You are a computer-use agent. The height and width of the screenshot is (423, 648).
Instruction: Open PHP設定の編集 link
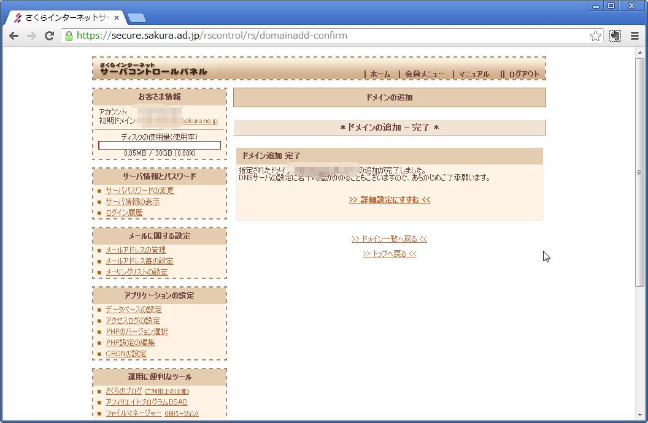click(x=130, y=343)
